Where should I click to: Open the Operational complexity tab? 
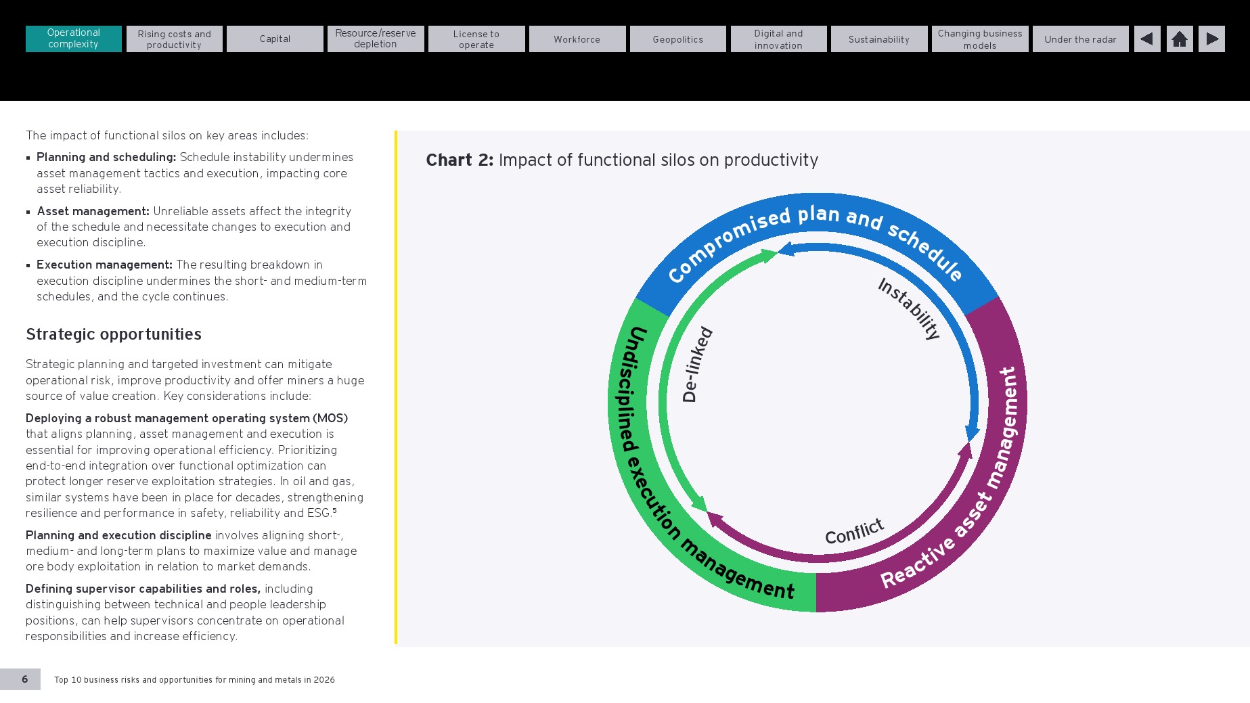(74, 39)
